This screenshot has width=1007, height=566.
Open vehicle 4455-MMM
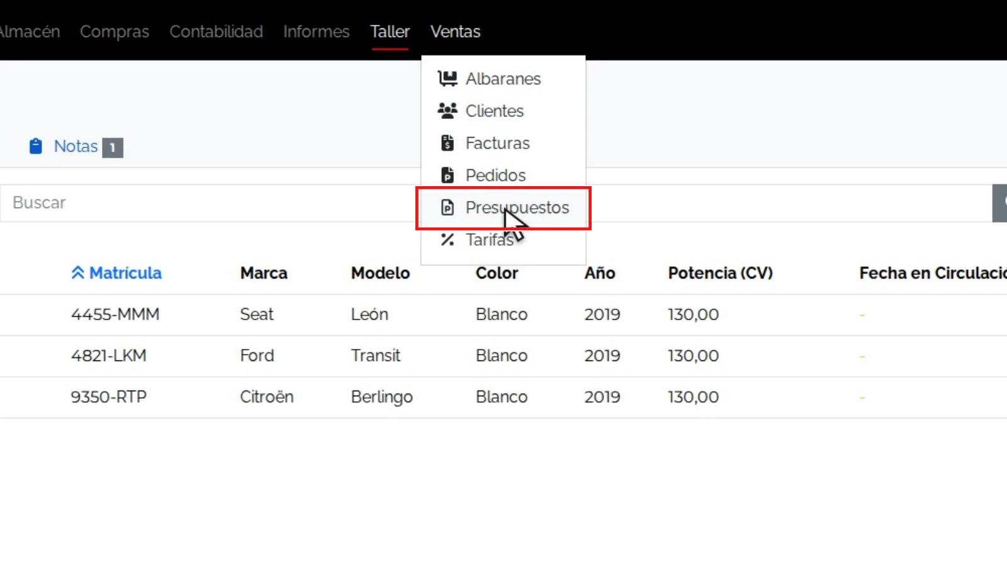point(115,314)
